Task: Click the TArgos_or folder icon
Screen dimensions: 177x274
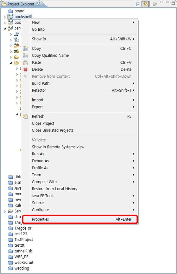Action: 11,228
